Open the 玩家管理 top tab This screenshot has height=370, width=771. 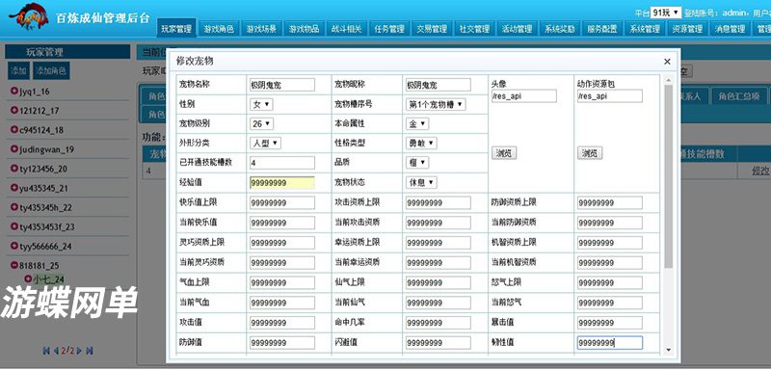point(176,29)
